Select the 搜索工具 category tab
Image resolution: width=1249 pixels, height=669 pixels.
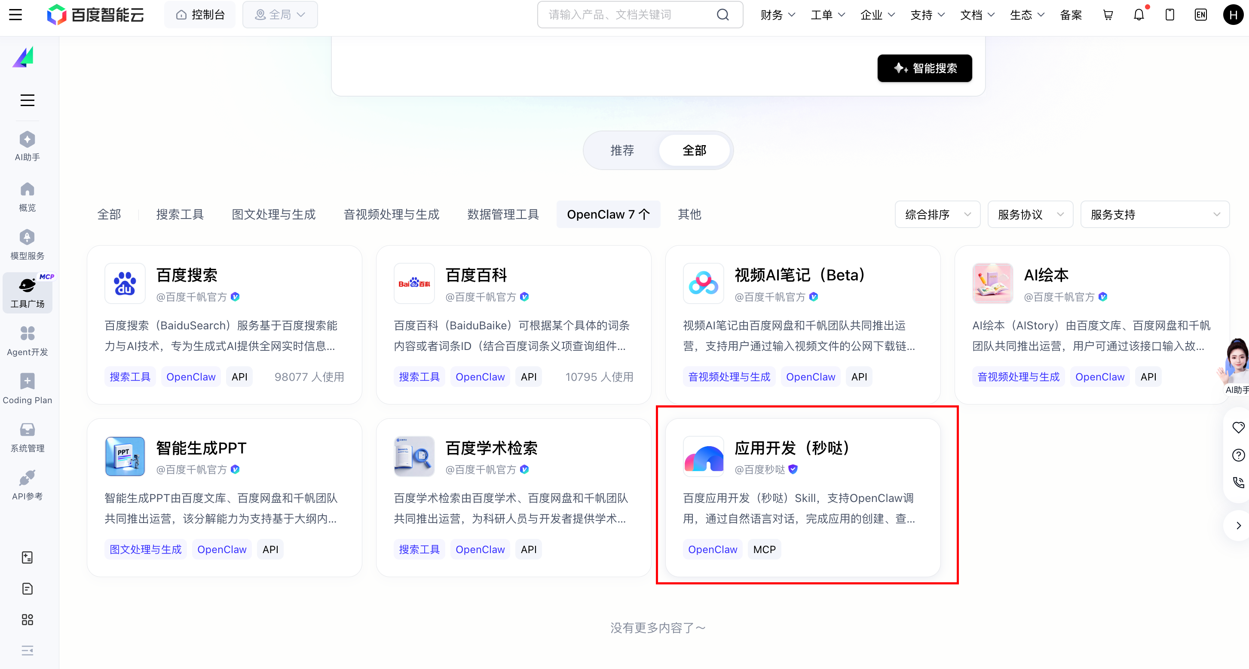pos(179,214)
